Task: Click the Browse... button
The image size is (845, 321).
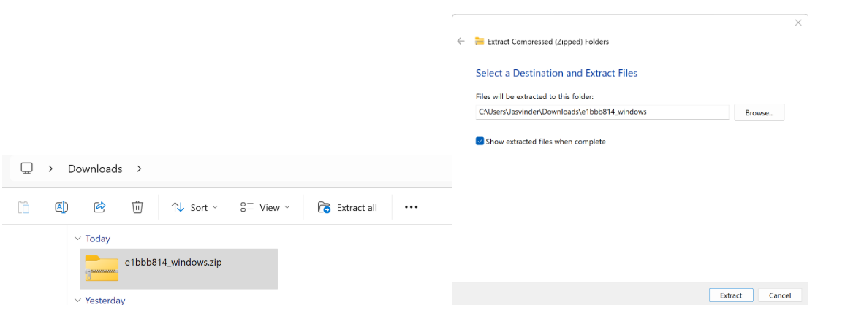Action: click(x=759, y=112)
